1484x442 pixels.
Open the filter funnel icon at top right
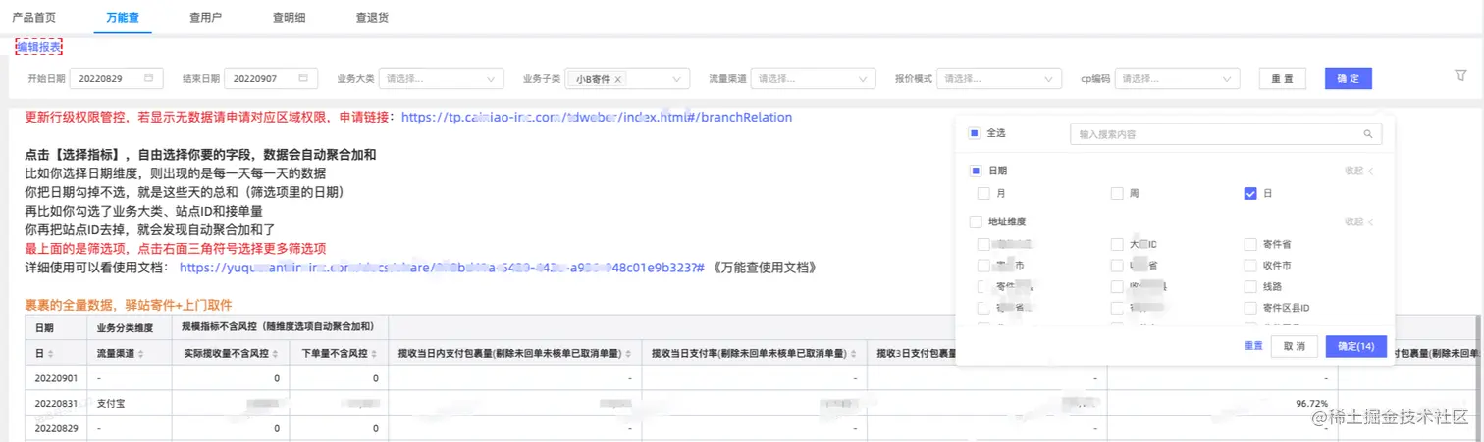click(x=1459, y=74)
